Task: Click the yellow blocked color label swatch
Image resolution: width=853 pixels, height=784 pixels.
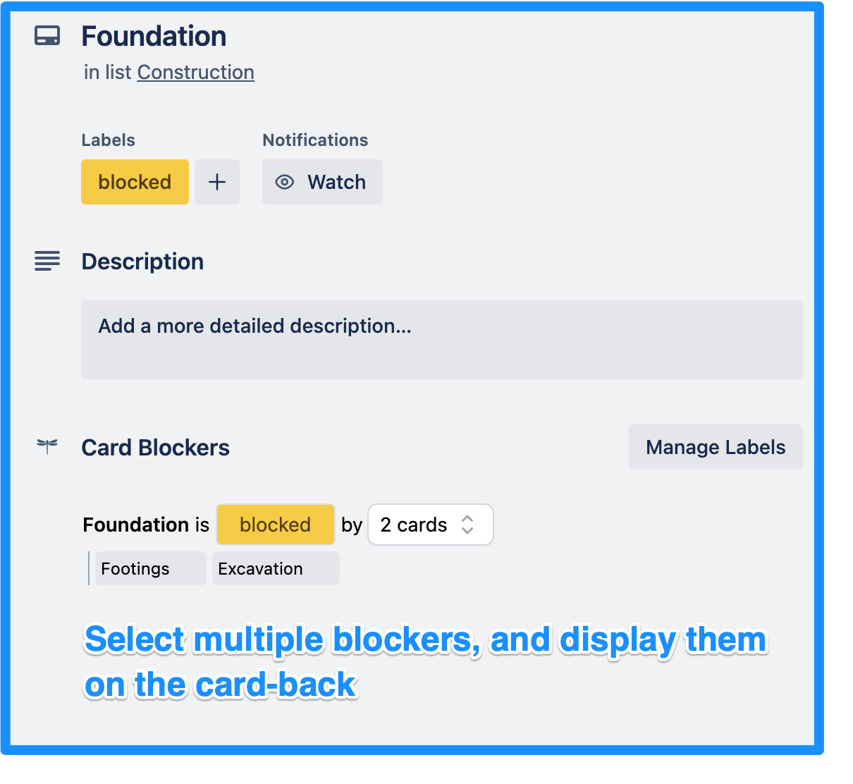Action: point(135,182)
